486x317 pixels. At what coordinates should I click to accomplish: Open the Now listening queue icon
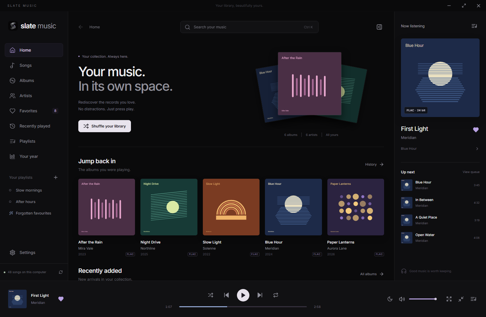(x=474, y=26)
